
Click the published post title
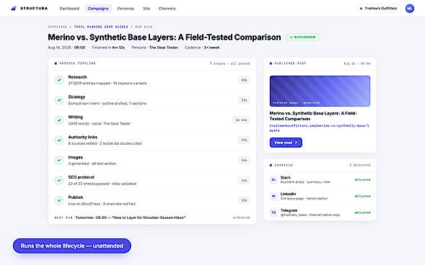pos(313,116)
